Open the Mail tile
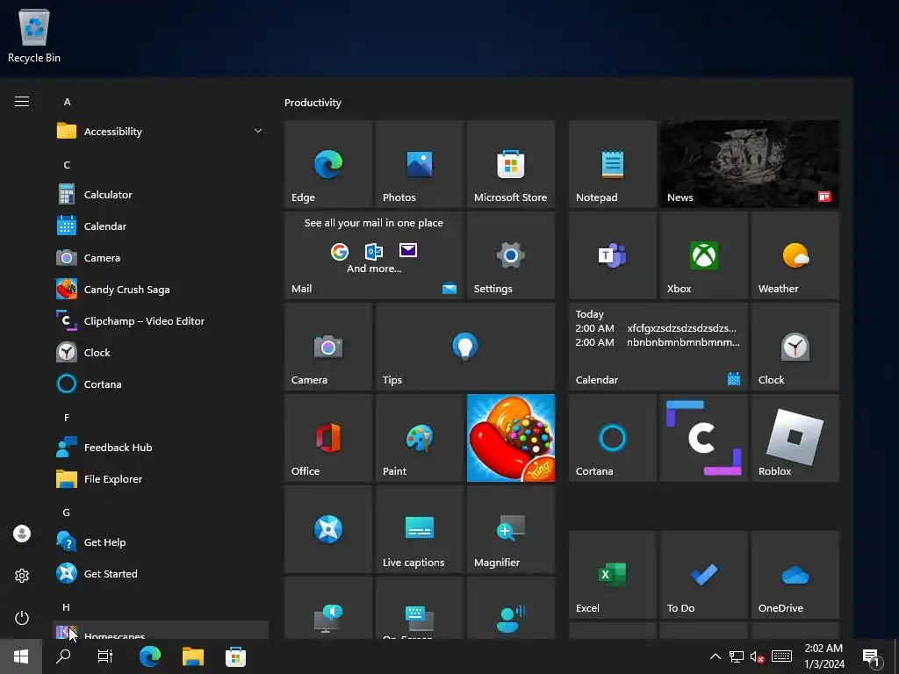 (374, 255)
